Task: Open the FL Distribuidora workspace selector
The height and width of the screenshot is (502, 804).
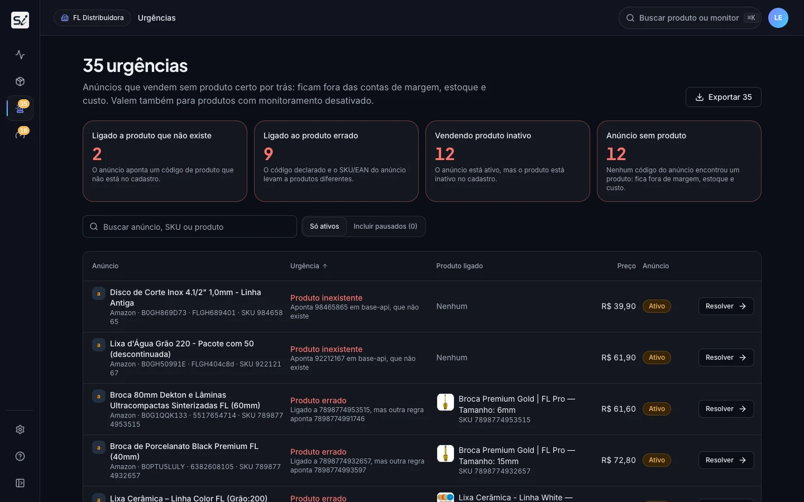Action: pos(92,18)
